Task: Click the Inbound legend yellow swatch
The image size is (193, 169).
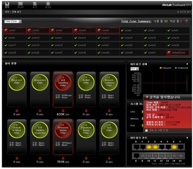Action: pyautogui.click(x=160, y=68)
